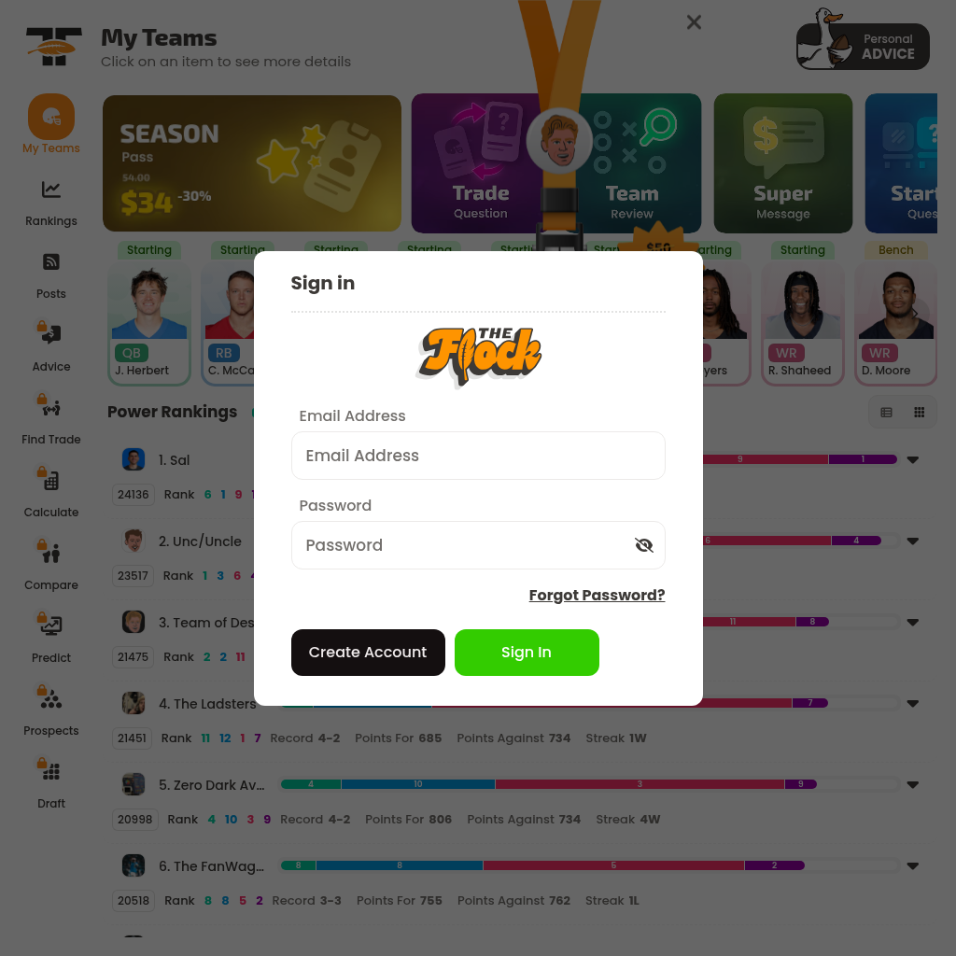Focus the Email Address input field
Screen dimensions: 956x956
tap(478, 456)
